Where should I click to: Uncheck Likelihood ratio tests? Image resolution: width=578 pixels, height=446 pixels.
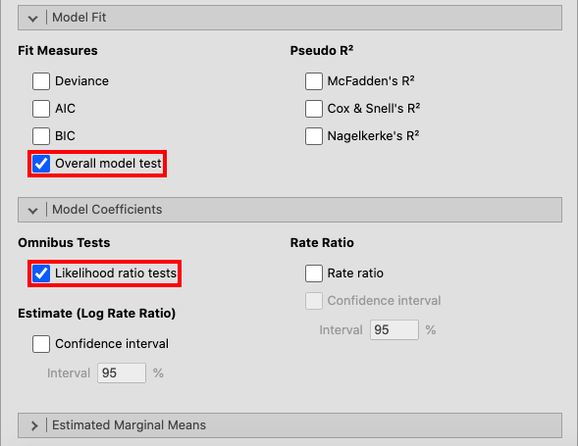coord(41,273)
